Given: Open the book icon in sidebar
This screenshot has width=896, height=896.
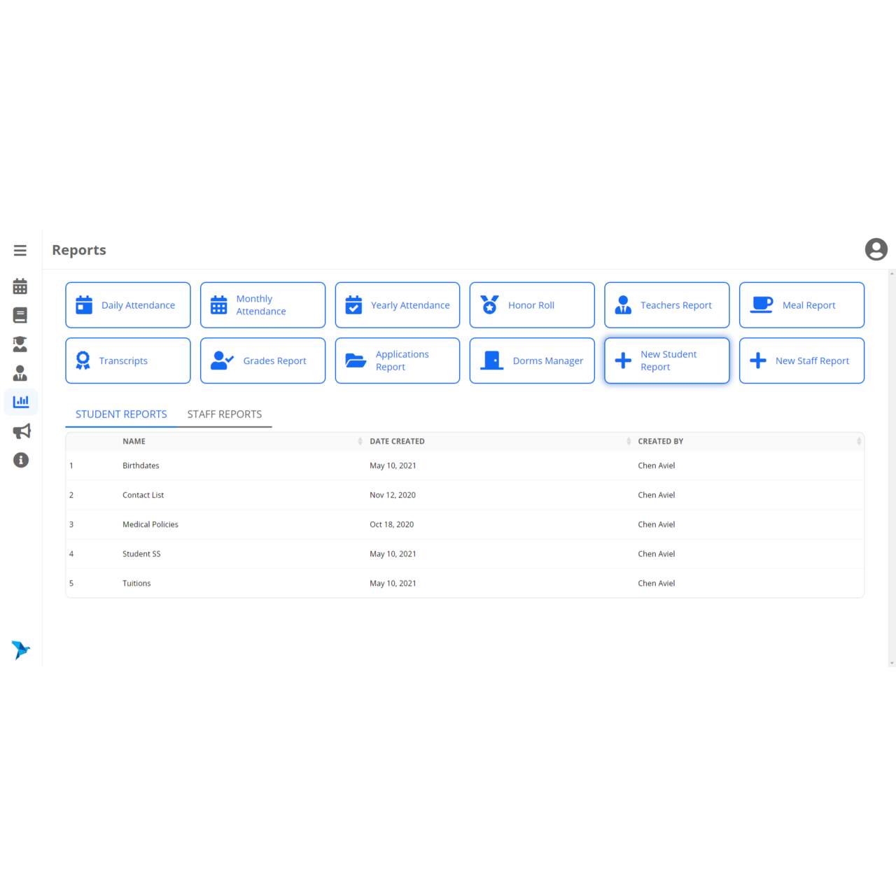Looking at the screenshot, I should pos(20,315).
